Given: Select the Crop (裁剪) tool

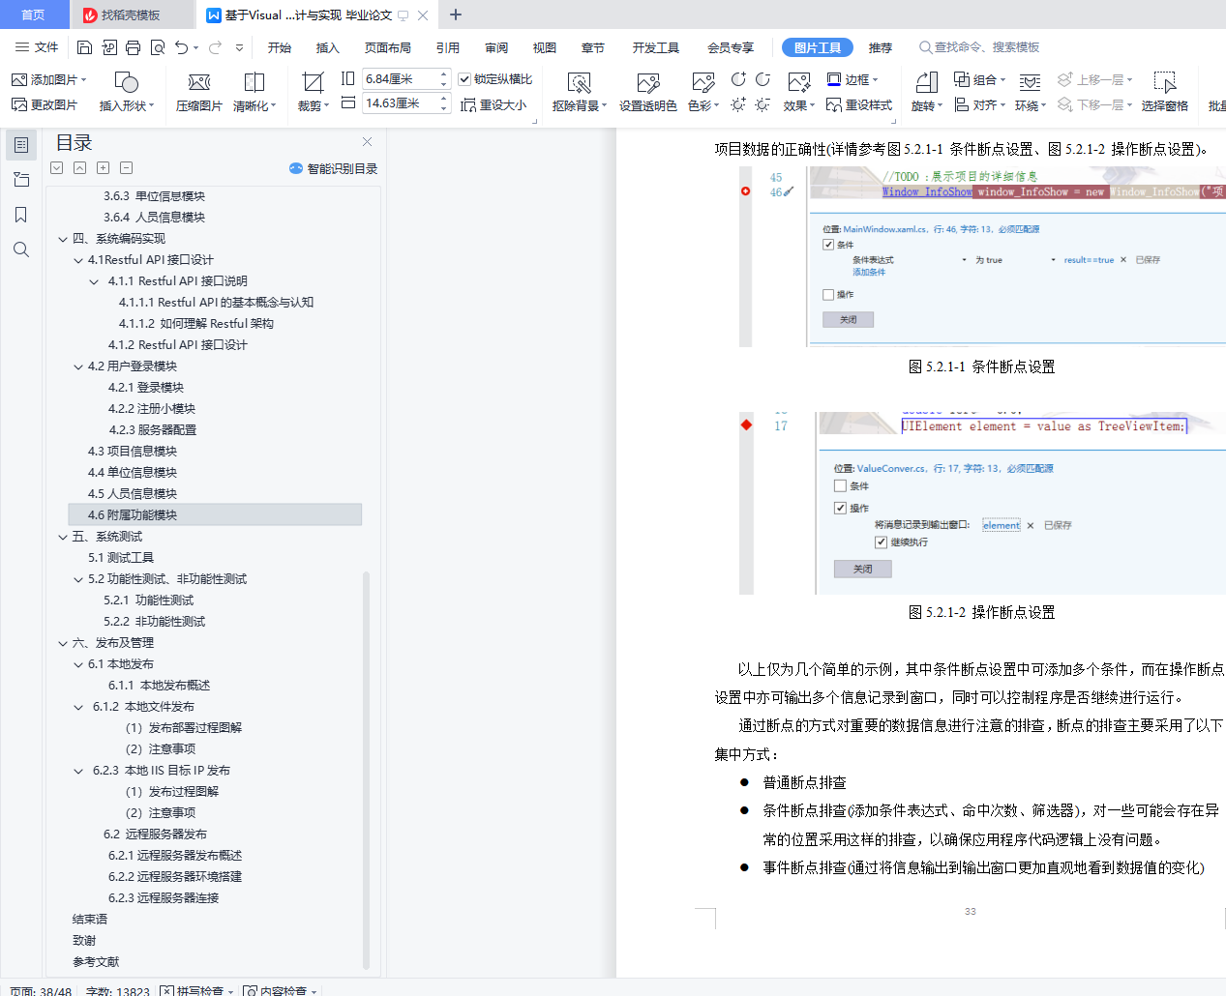Looking at the screenshot, I should tap(313, 92).
